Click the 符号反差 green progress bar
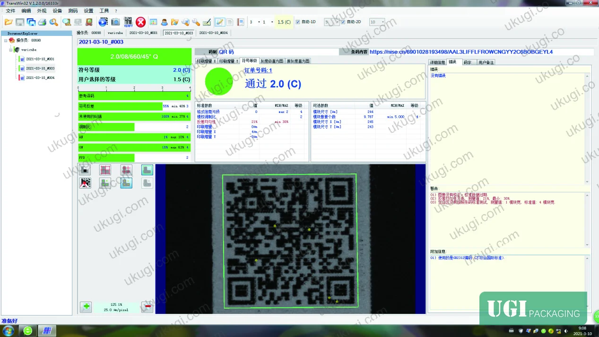 pos(120,106)
